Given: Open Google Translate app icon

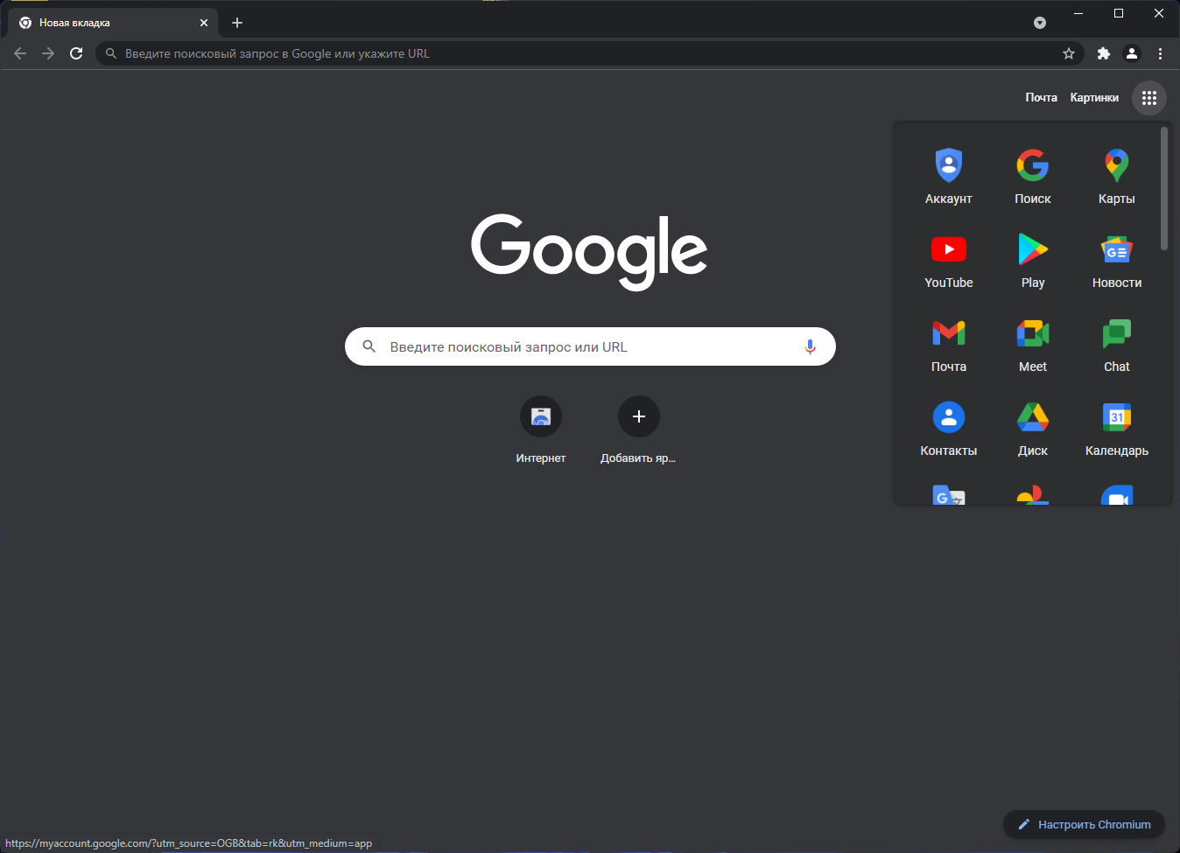Looking at the screenshot, I should (949, 495).
